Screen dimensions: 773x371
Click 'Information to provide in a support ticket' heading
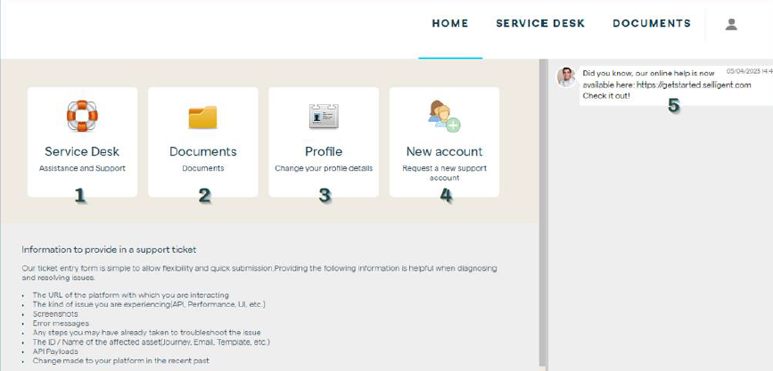[x=109, y=250]
